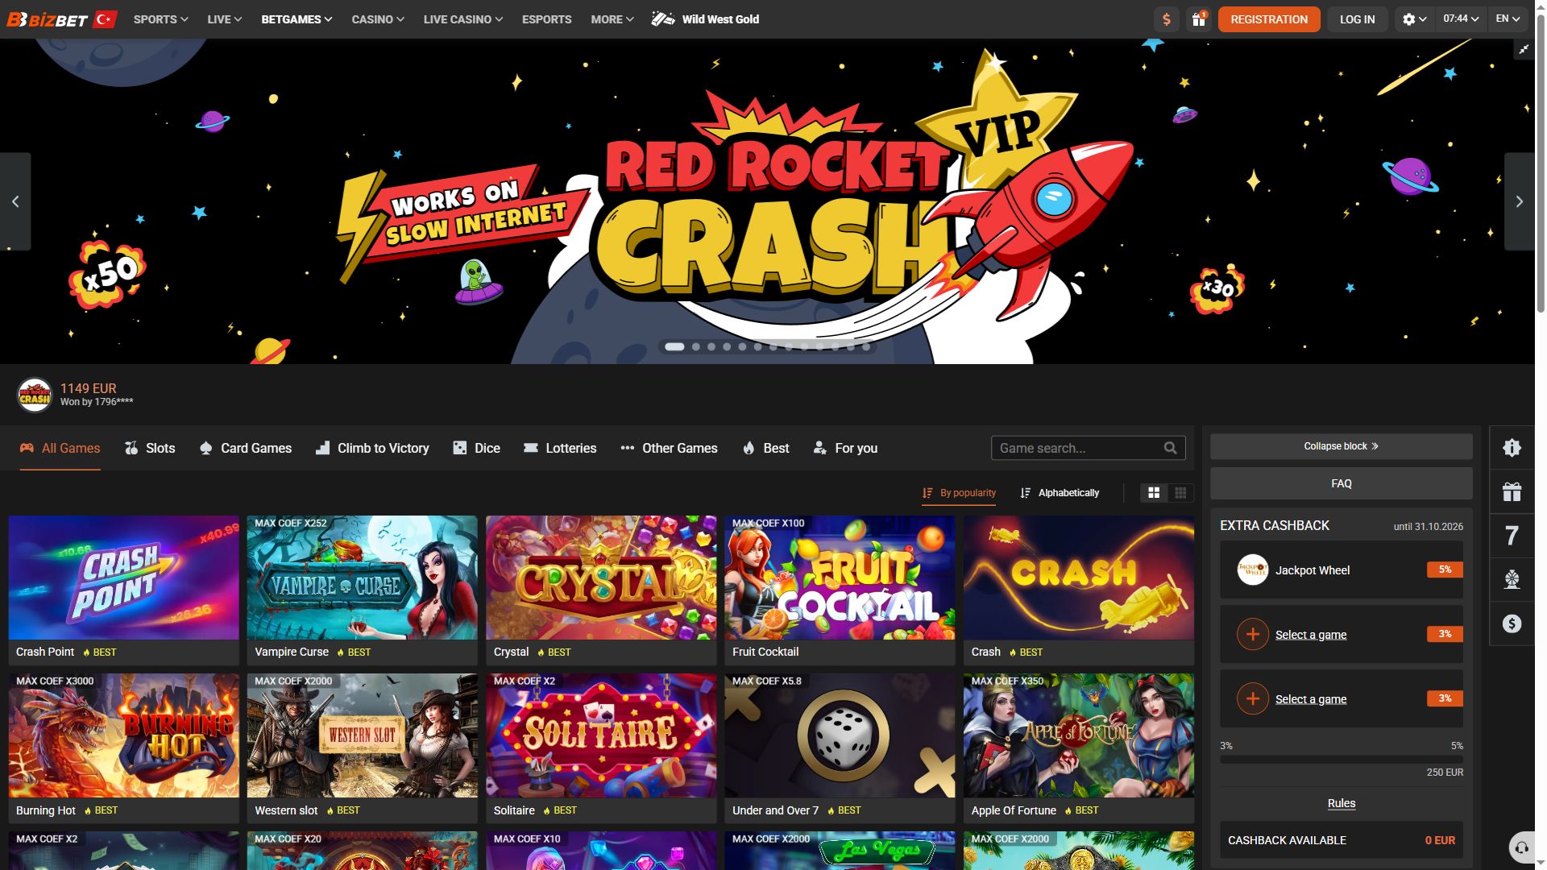Select the Climb to Victory tab
Image resolution: width=1547 pixels, height=870 pixels.
(x=372, y=449)
